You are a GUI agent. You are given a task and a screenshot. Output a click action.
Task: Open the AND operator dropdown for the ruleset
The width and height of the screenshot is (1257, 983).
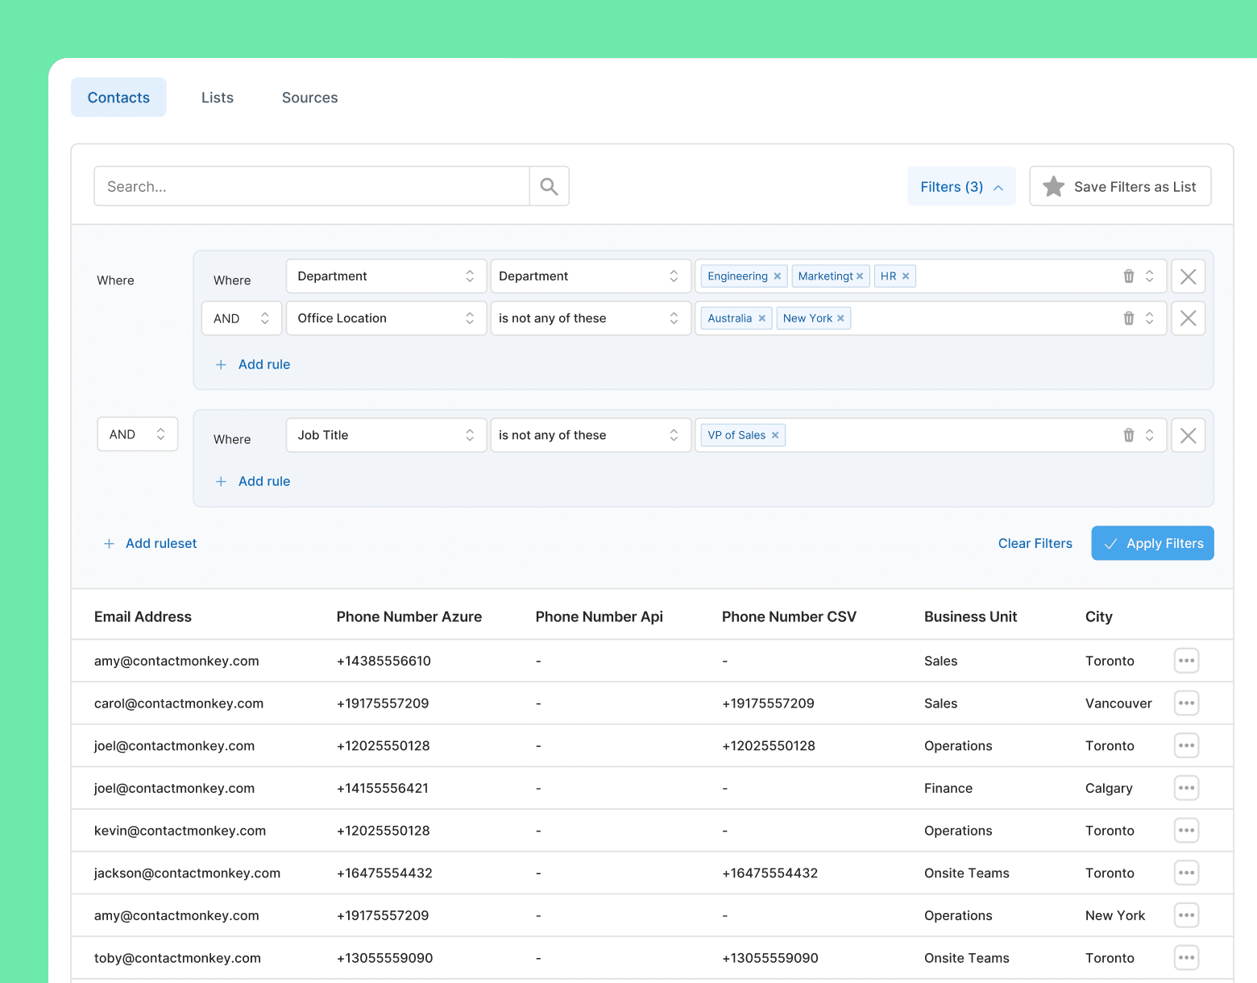pyautogui.click(x=137, y=433)
